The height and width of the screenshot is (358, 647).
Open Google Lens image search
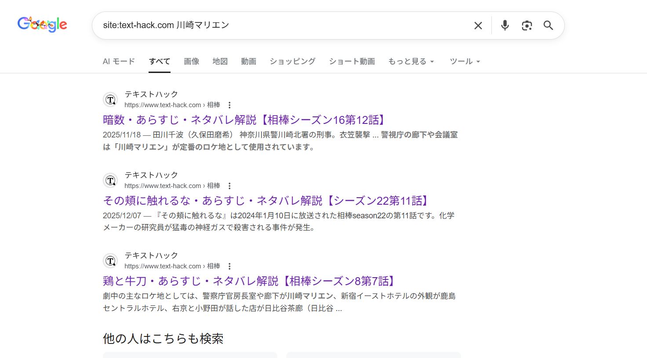click(527, 25)
